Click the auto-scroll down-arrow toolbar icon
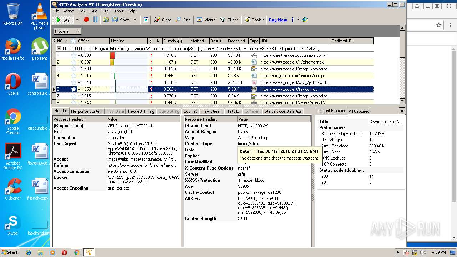The width and height of the screenshot is (457, 257). (x=146, y=20)
